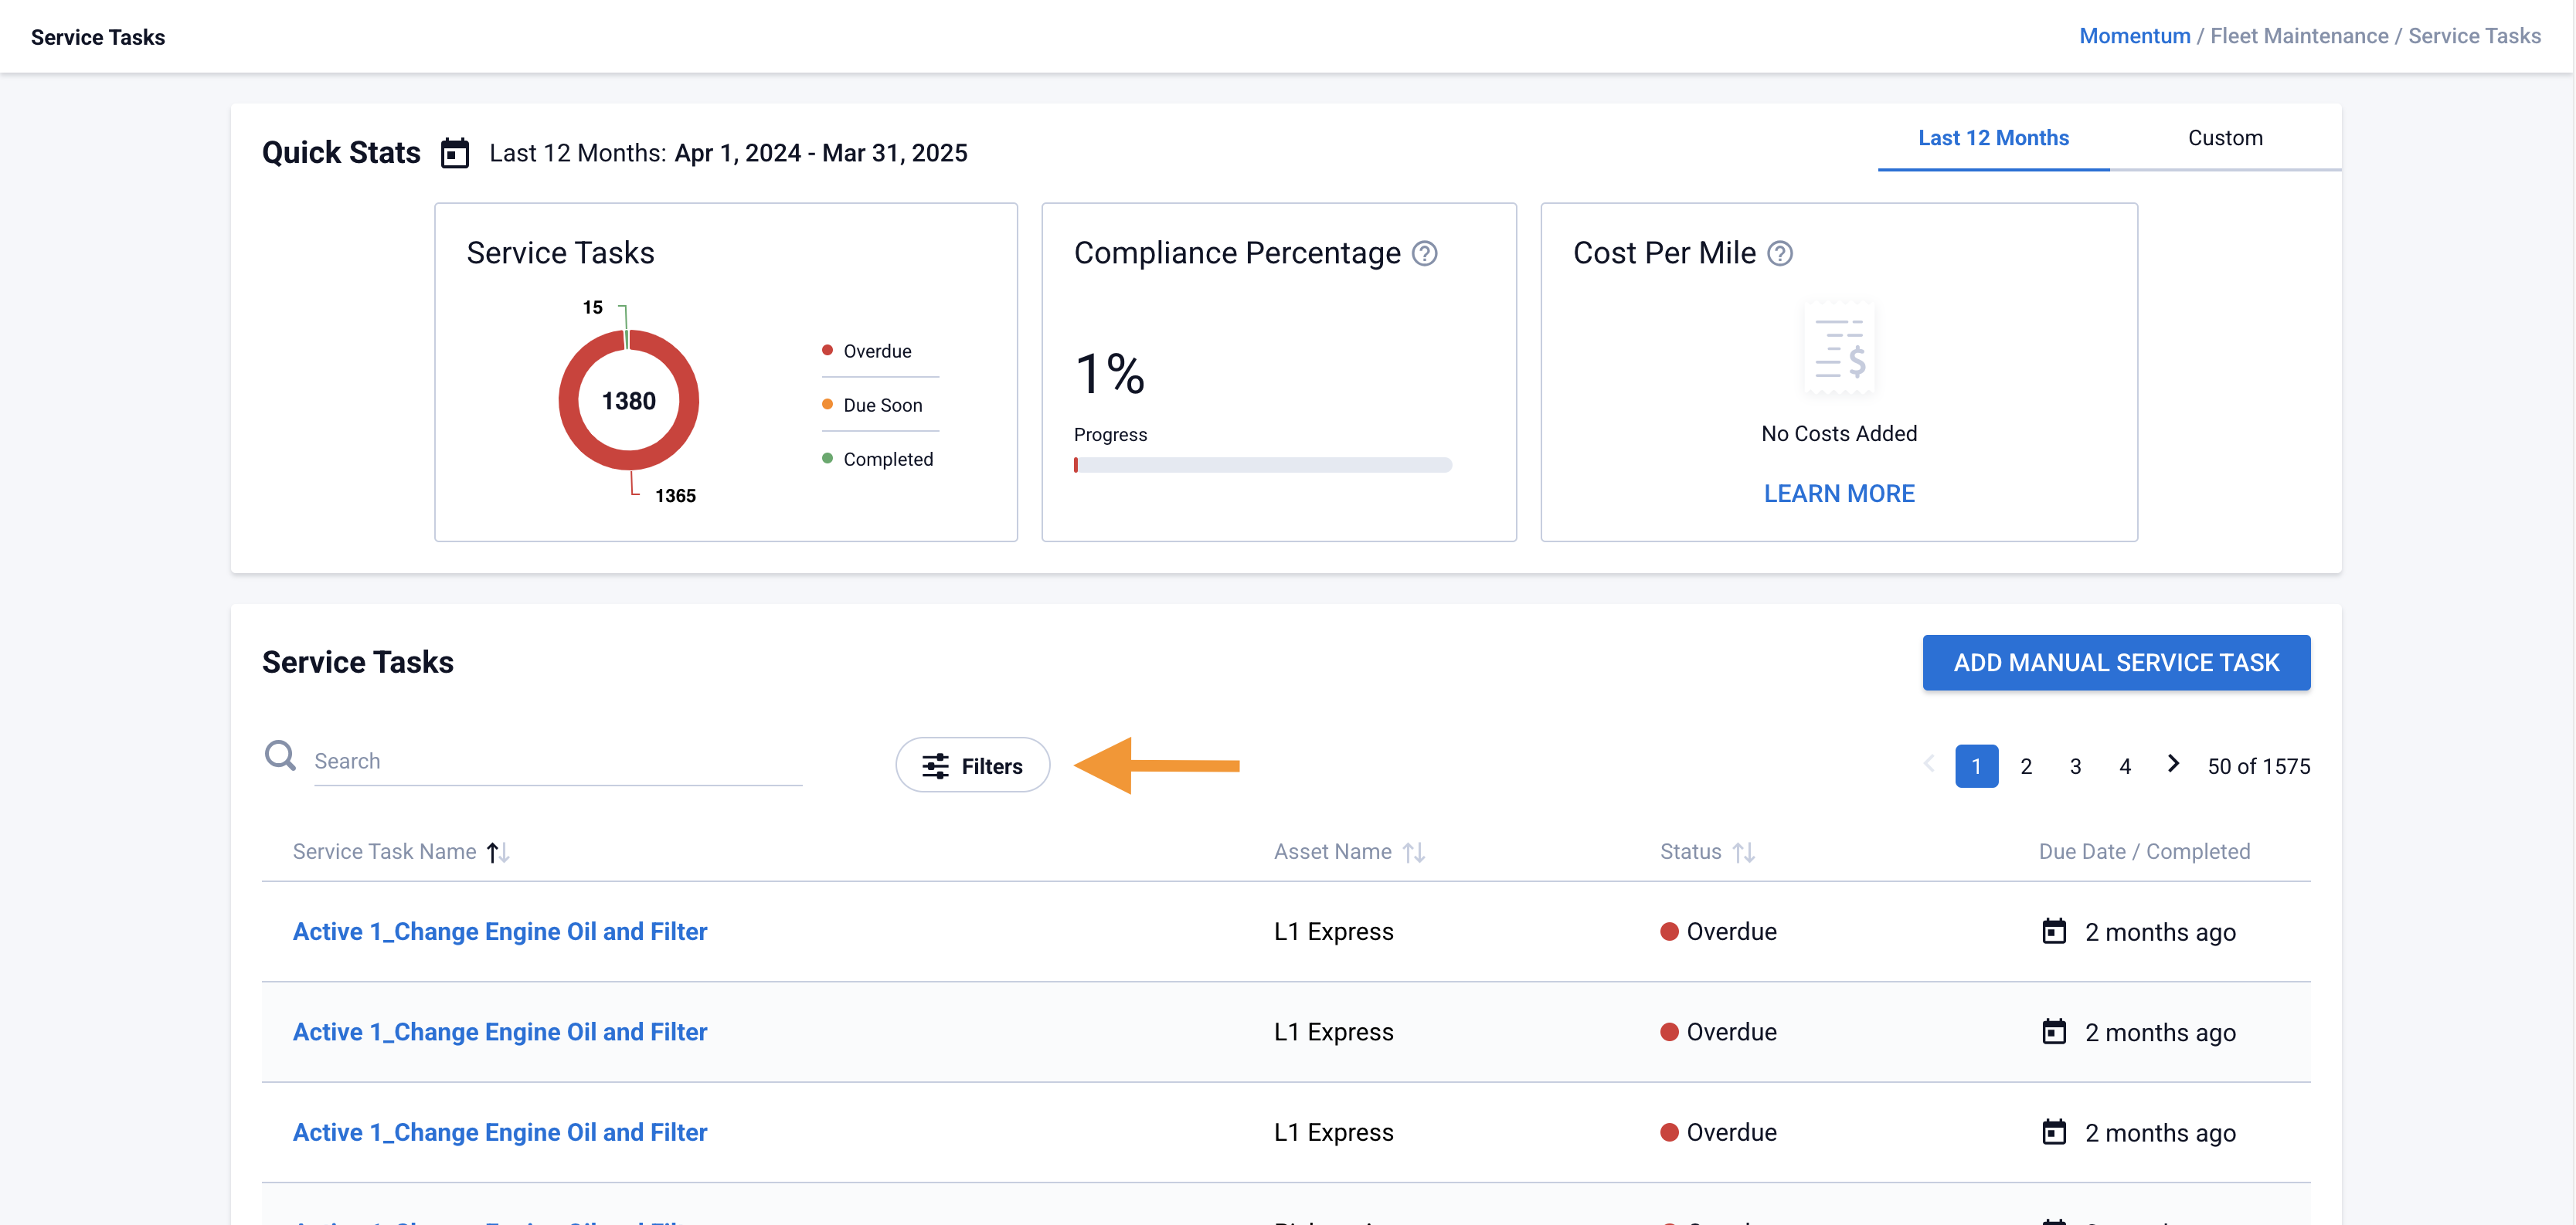This screenshot has height=1225, width=2576.
Task: Click the search magnifier icon
Action: pyautogui.click(x=280, y=756)
